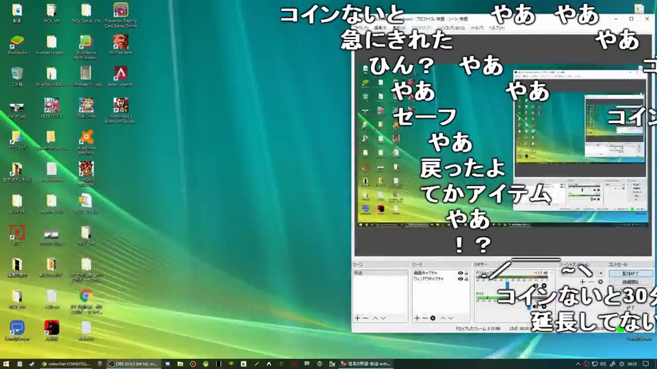657x369 pixels.
Task: Open the volume control in system tray
Action: (603, 364)
